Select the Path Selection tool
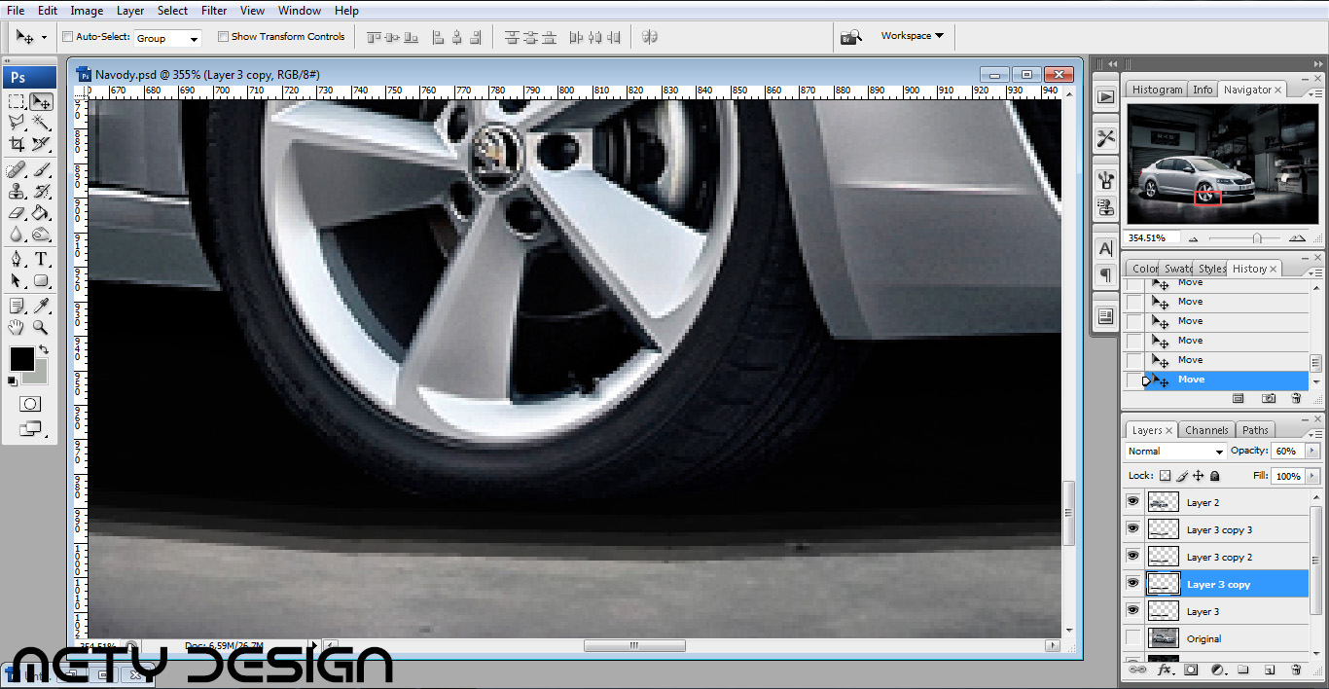Screen dimensions: 1329x689 (x=17, y=281)
